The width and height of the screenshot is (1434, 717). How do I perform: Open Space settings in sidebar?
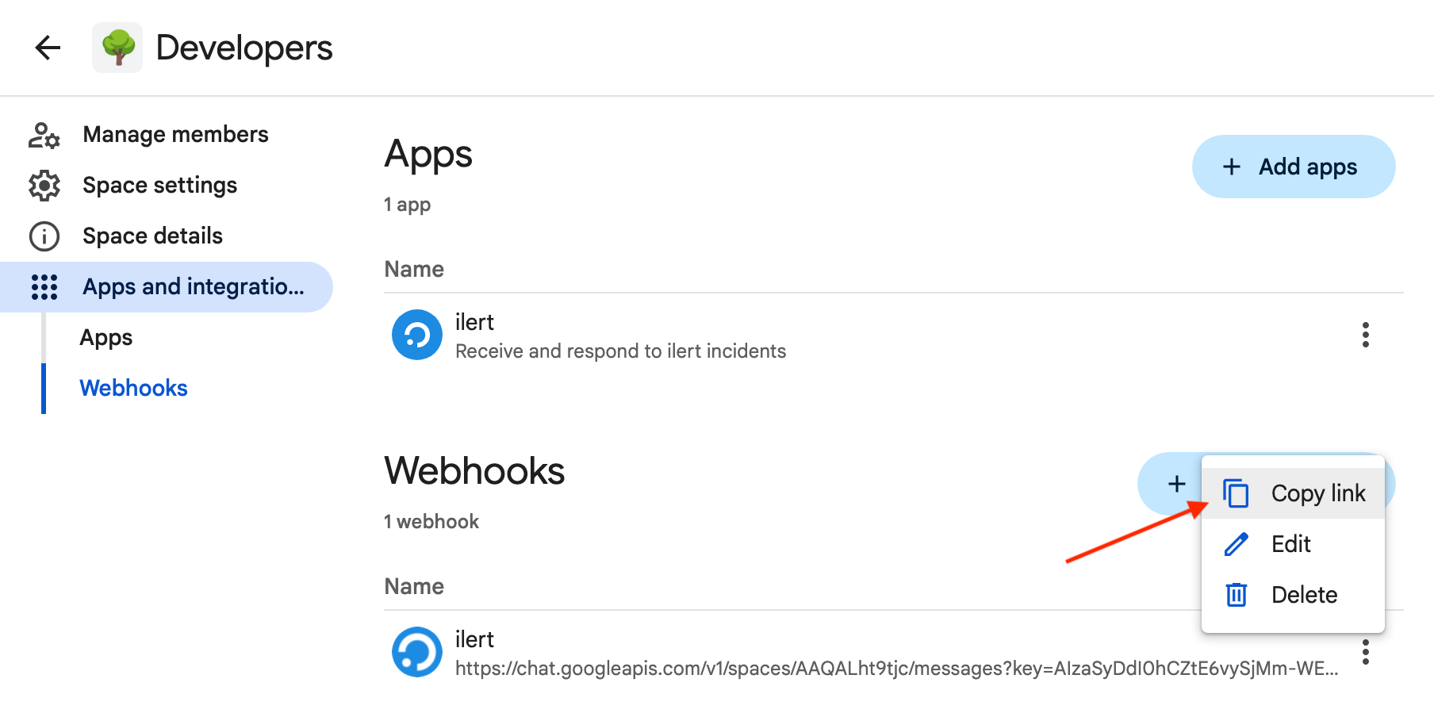(x=159, y=186)
